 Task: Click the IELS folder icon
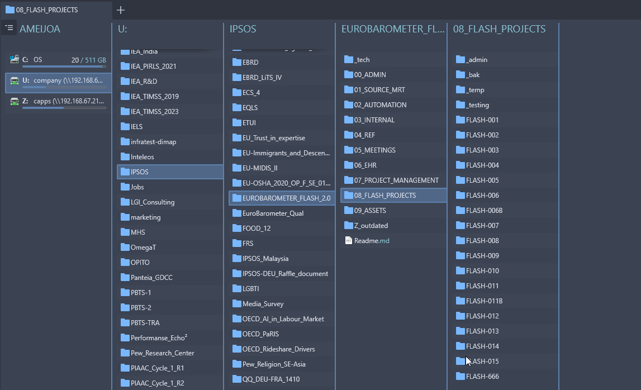(125, 126)
